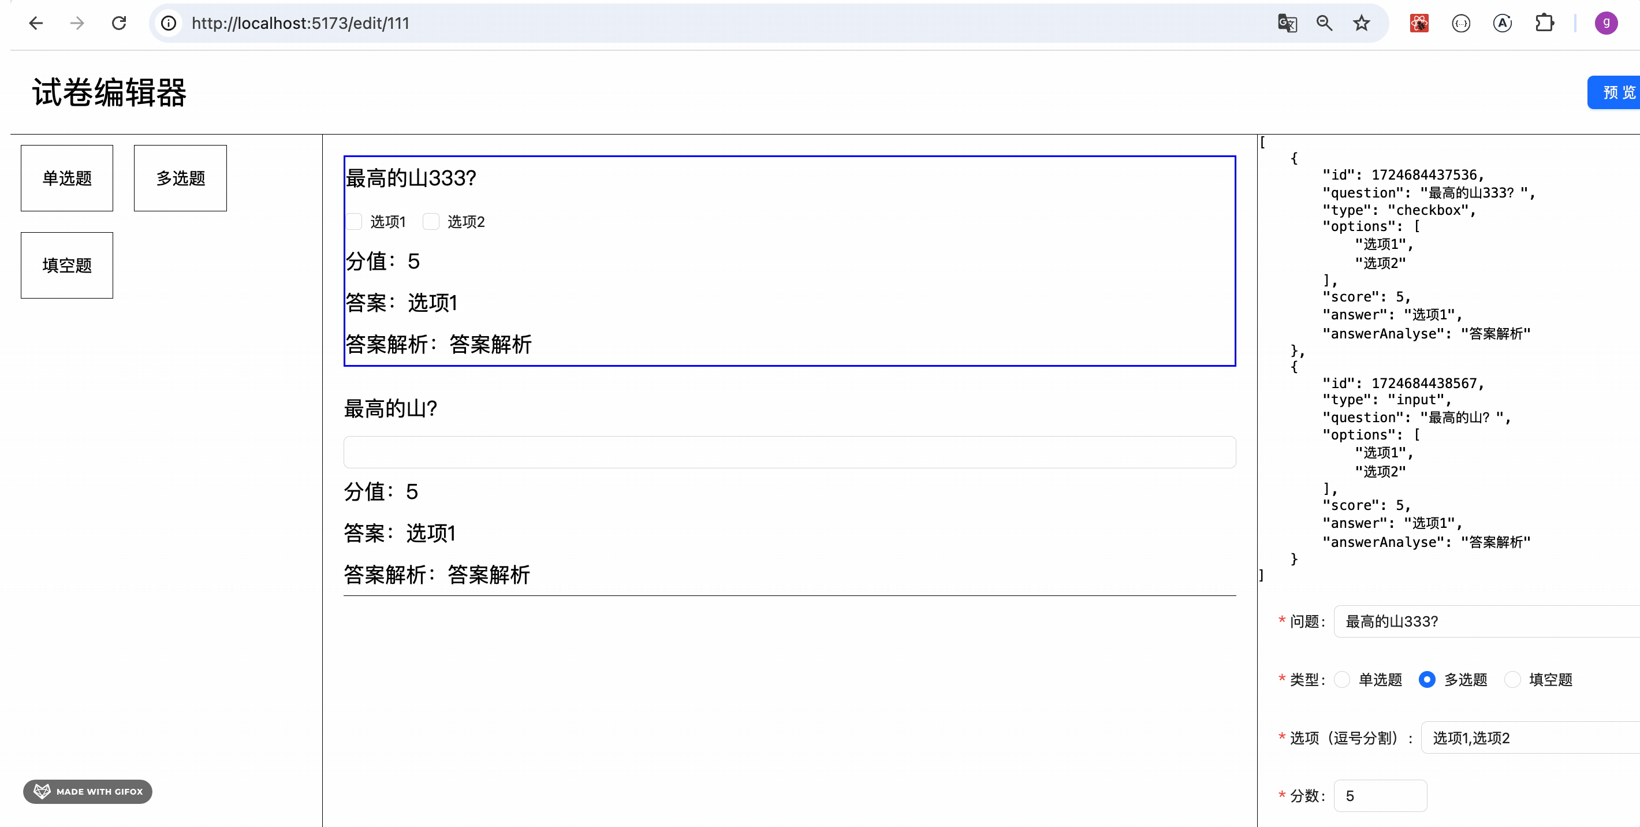This screenshot has width=1640, height=827.
Task: Open the React DevTools extension icon
Action: click(1418, 23)
